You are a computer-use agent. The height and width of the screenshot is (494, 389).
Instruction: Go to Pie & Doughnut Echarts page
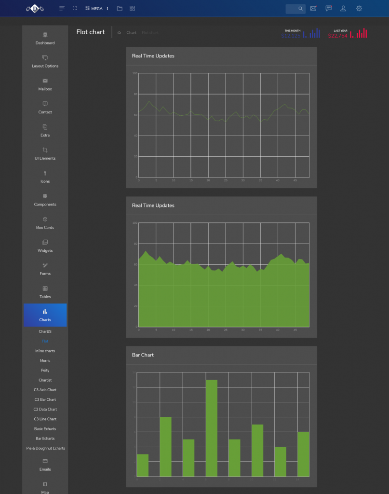45,448
